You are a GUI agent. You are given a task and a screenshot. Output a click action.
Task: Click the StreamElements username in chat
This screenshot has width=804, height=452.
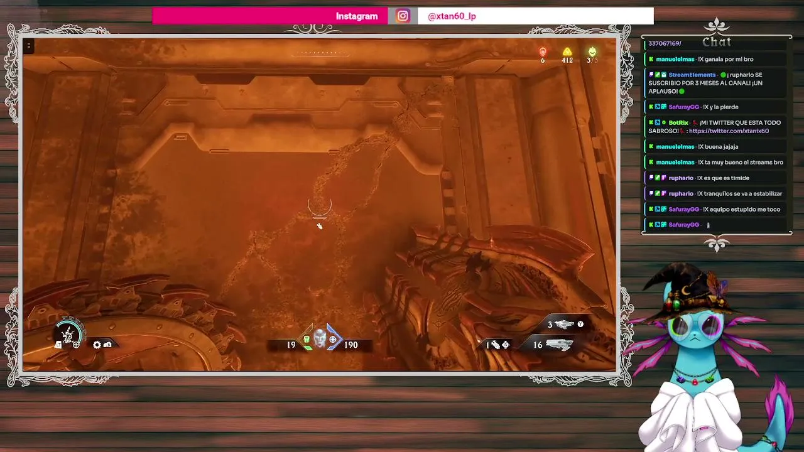click(x=692, y=75)
